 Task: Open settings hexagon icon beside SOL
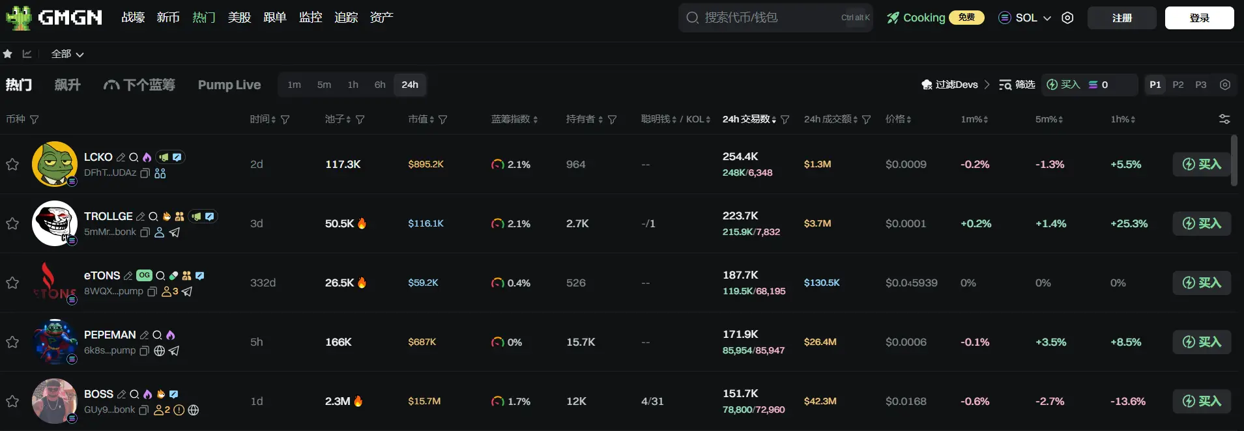[x=1067, y=18]
